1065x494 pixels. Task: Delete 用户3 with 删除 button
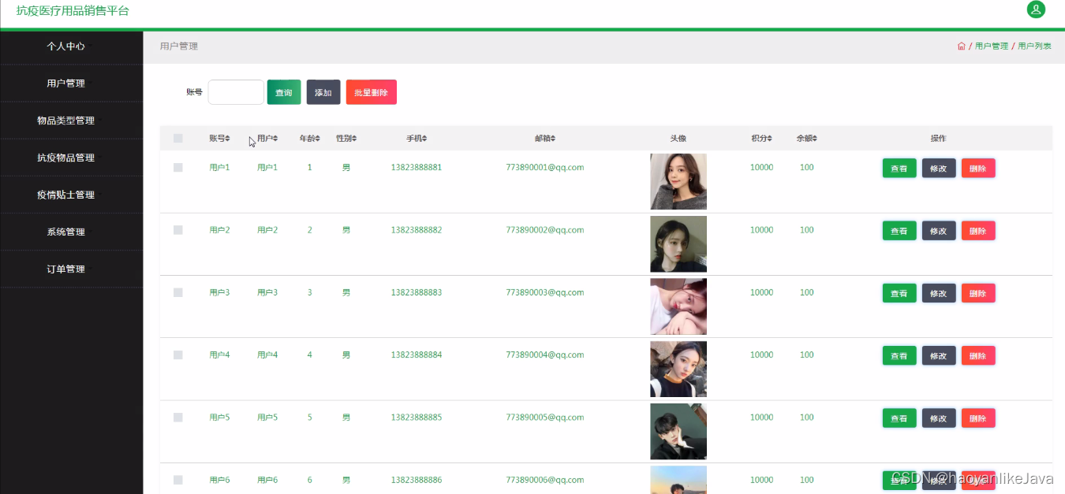click(978, 293)
